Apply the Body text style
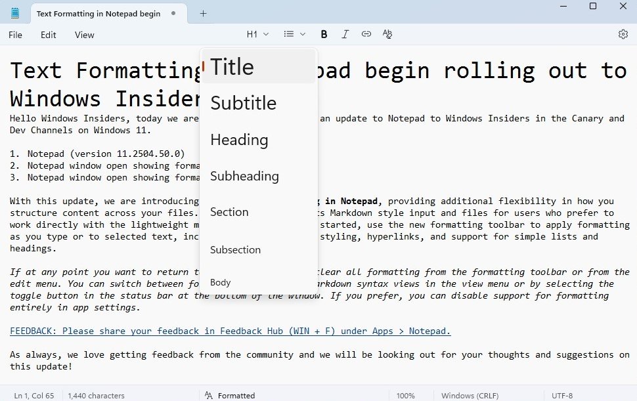This screenshot has height=401, width=637. click(259, 282)
